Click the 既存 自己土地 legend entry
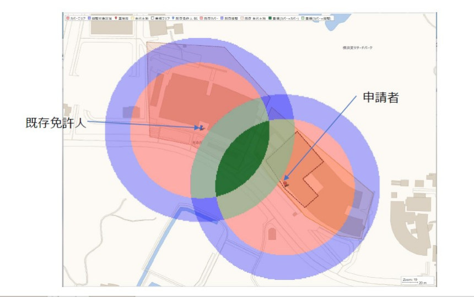This screenshot has width=474, height=297. [x=253, y=18]
